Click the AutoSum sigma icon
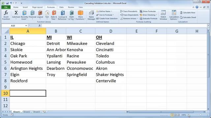 click(16, 13)
